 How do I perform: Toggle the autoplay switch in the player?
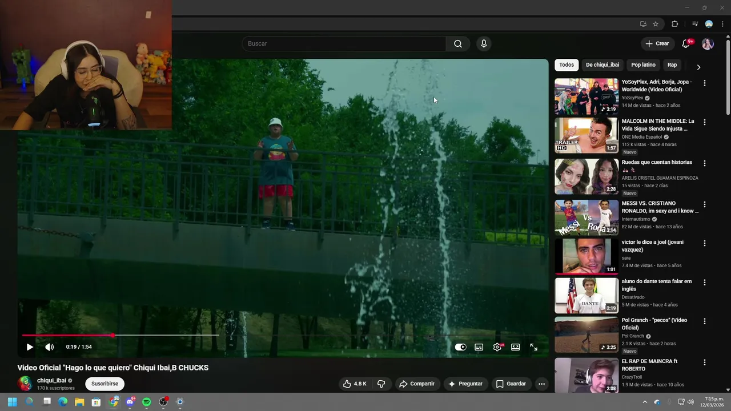coord(460,347)
